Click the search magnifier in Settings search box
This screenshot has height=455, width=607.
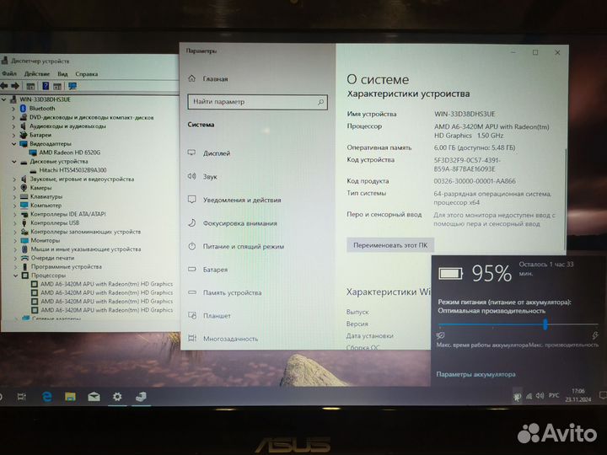point(320,102)
